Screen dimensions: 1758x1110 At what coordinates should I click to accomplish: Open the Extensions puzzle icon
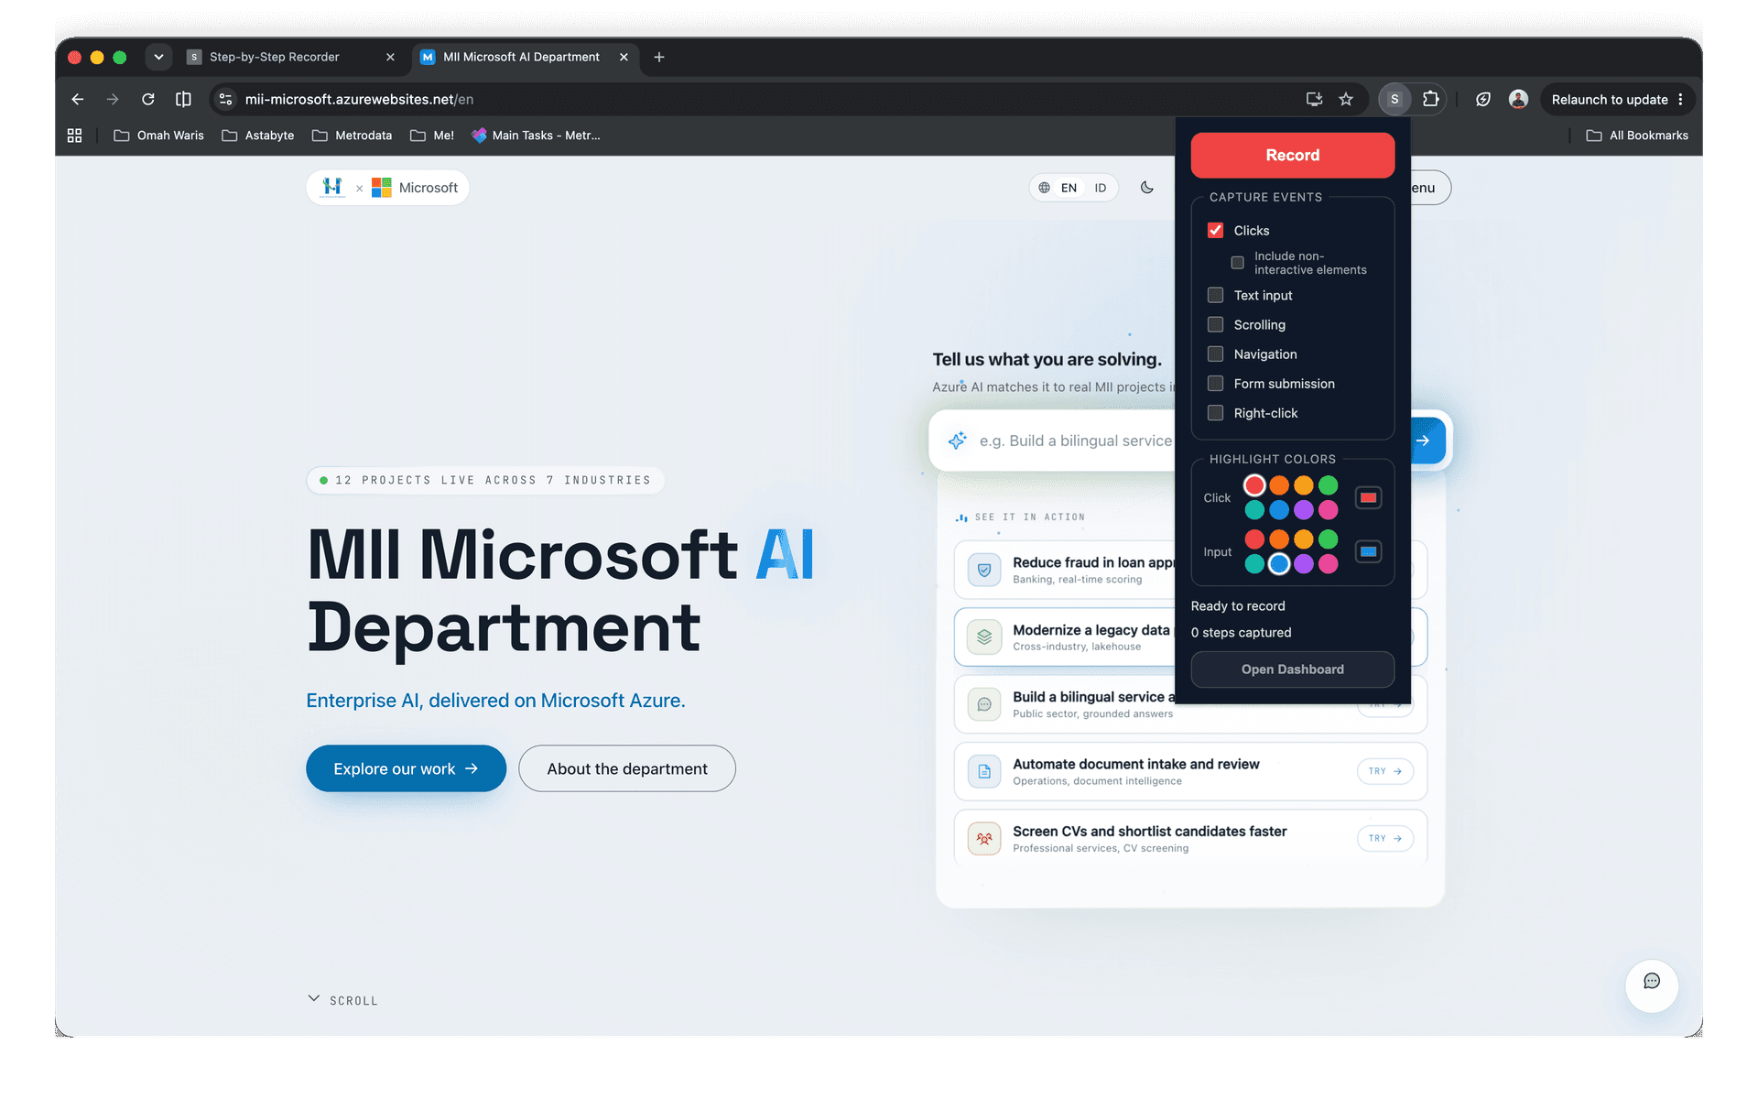click(1430, 99)
